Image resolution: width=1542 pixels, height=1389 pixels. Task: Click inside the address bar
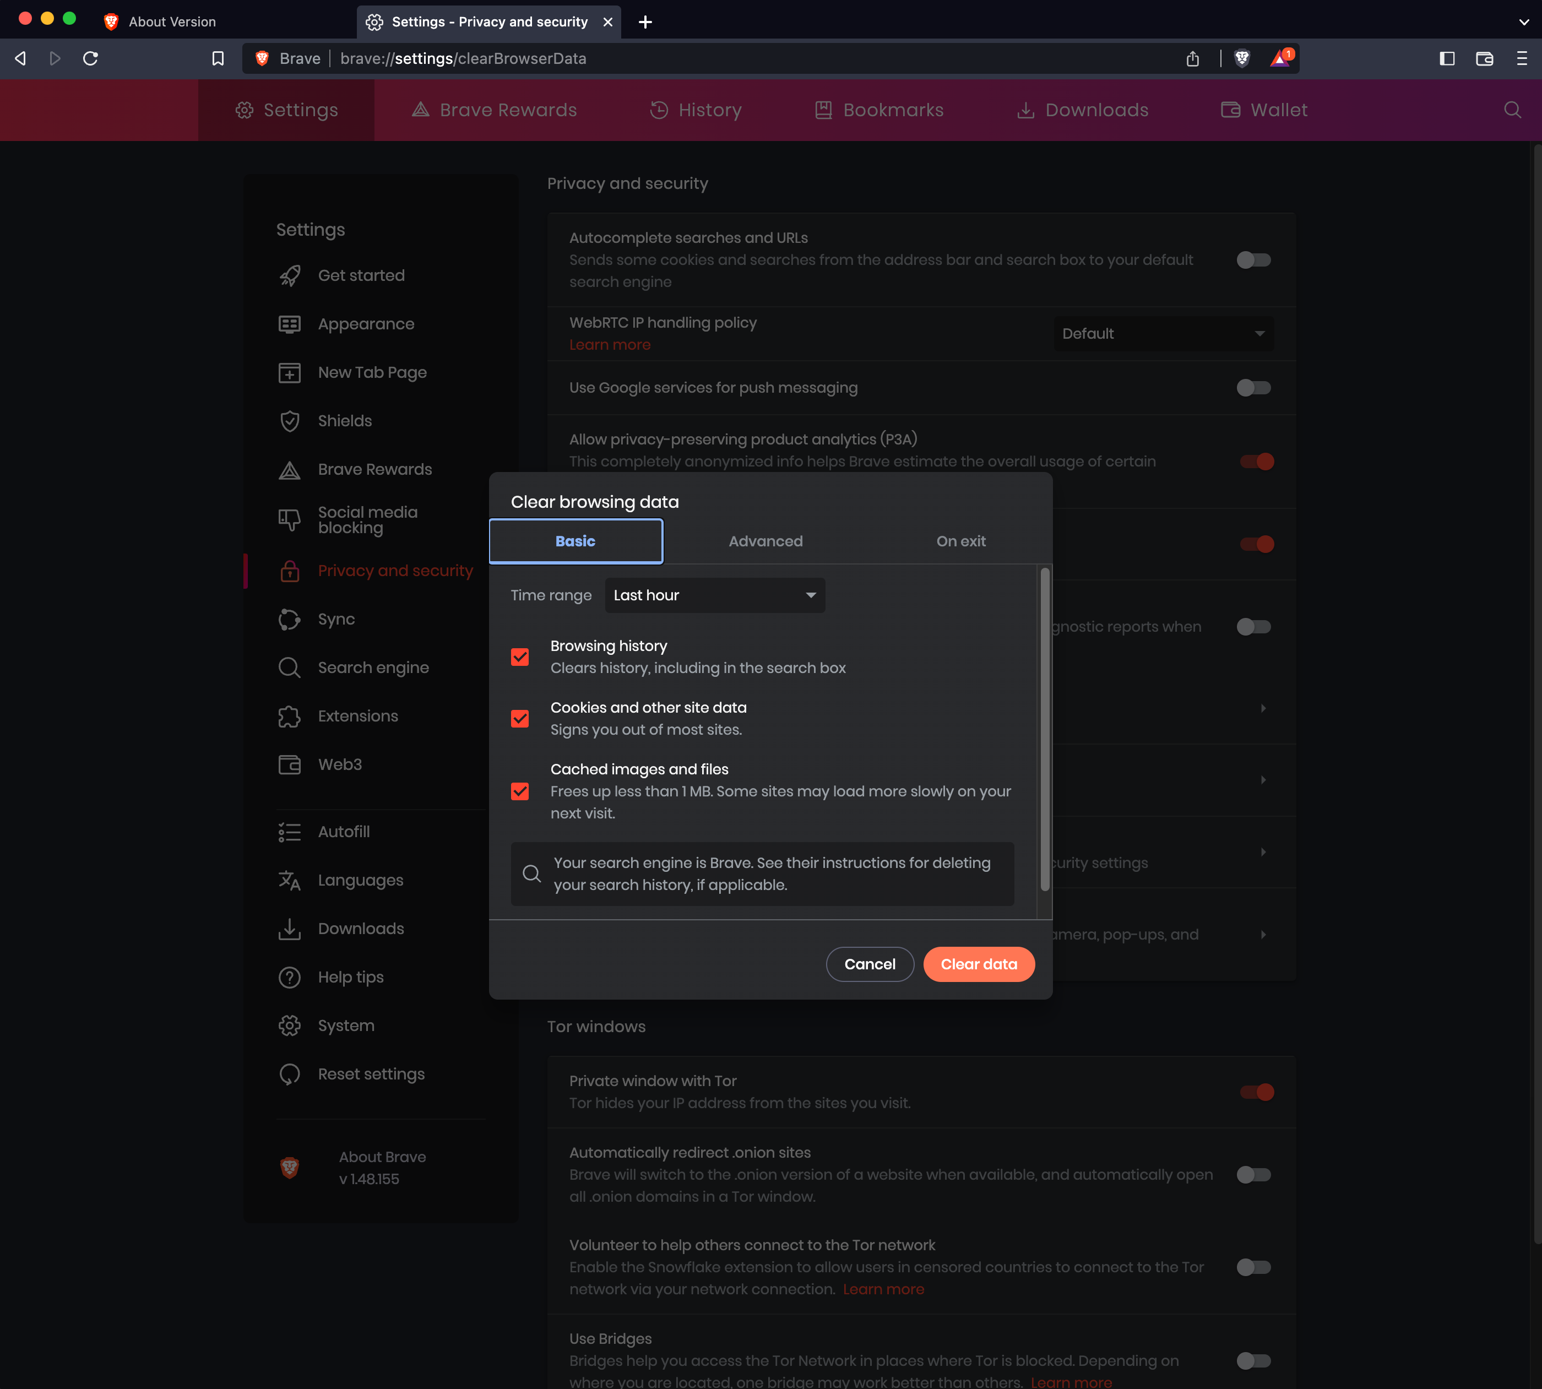(x=687, y=58)
